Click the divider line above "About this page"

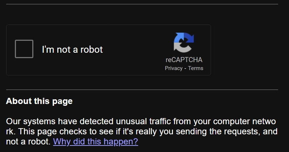142,90
